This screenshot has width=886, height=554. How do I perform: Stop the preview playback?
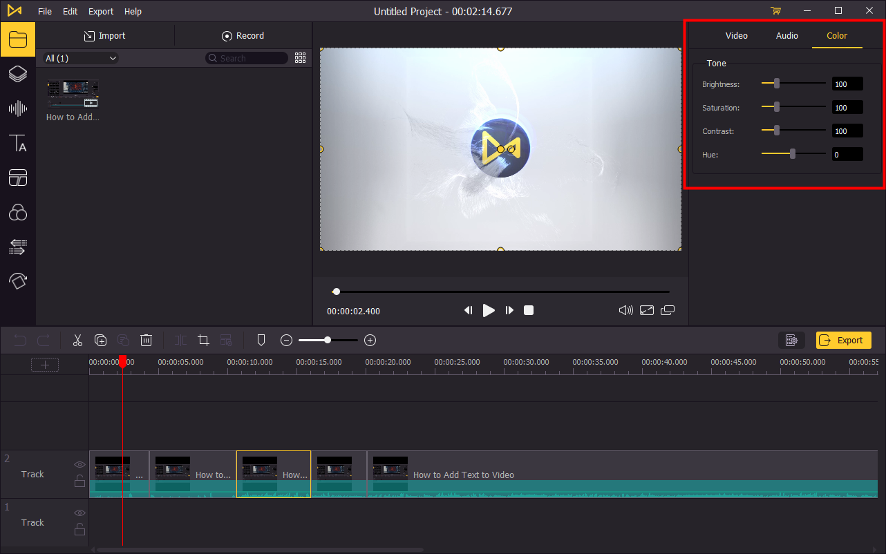(x=529, y=310)
